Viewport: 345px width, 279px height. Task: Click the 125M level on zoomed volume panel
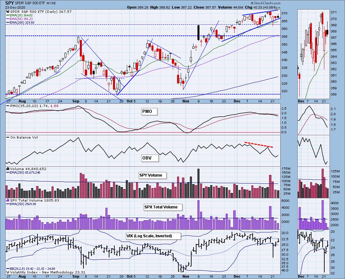coord(335,171)
